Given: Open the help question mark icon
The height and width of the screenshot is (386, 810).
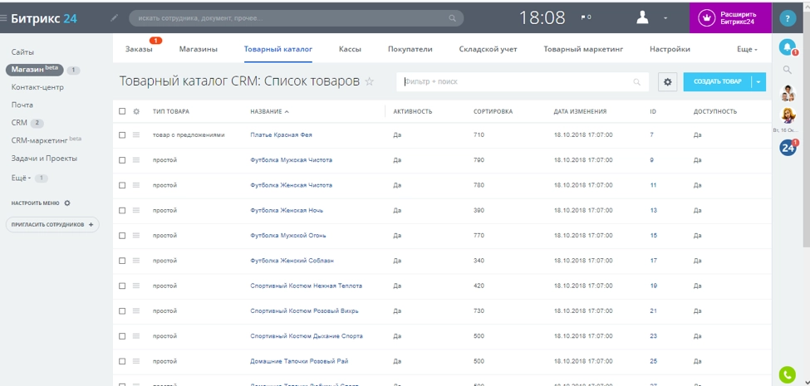Looking at the screenshot, I should click(788, 17).
